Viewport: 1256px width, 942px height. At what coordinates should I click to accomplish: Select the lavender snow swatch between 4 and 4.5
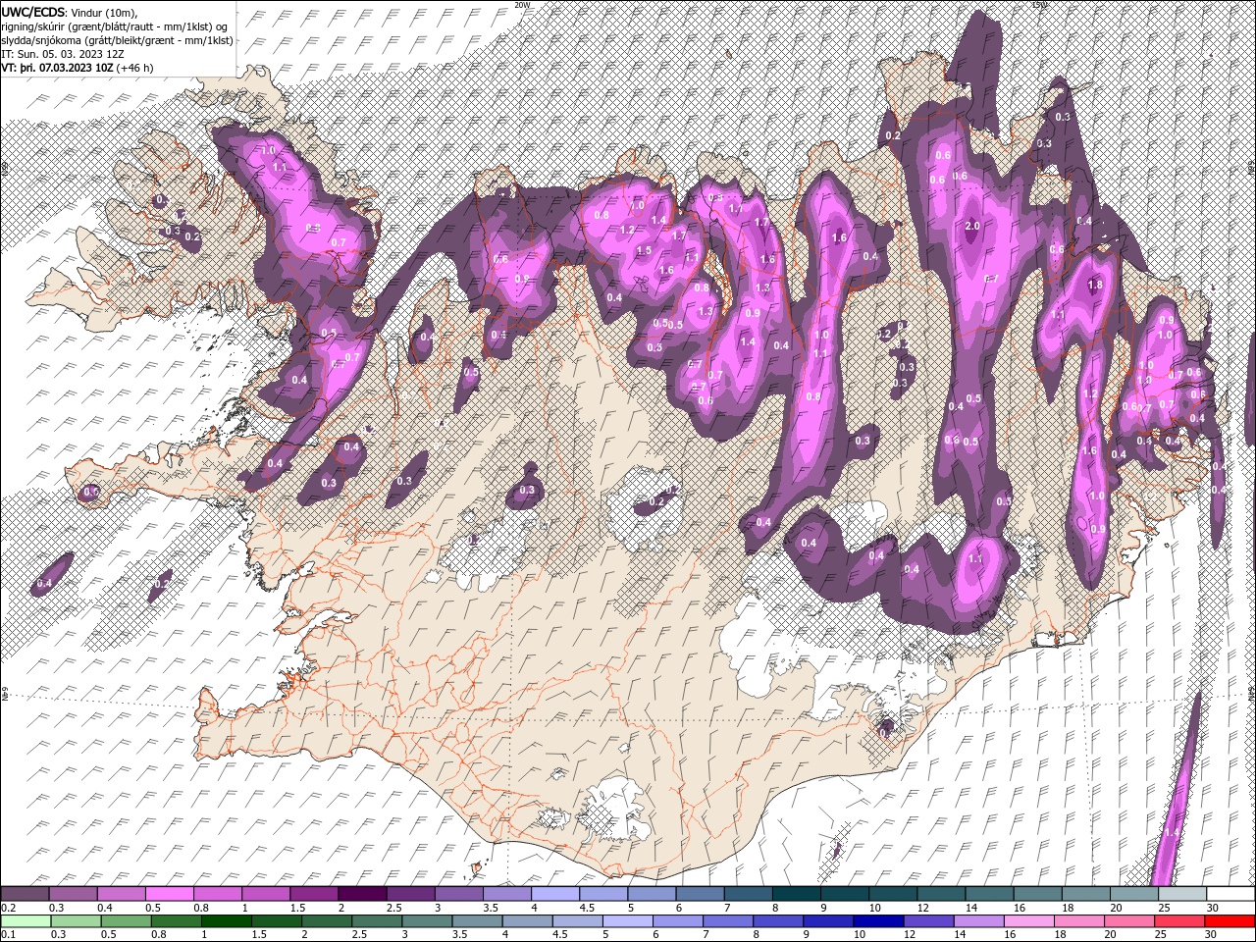[x=553, y=894]
